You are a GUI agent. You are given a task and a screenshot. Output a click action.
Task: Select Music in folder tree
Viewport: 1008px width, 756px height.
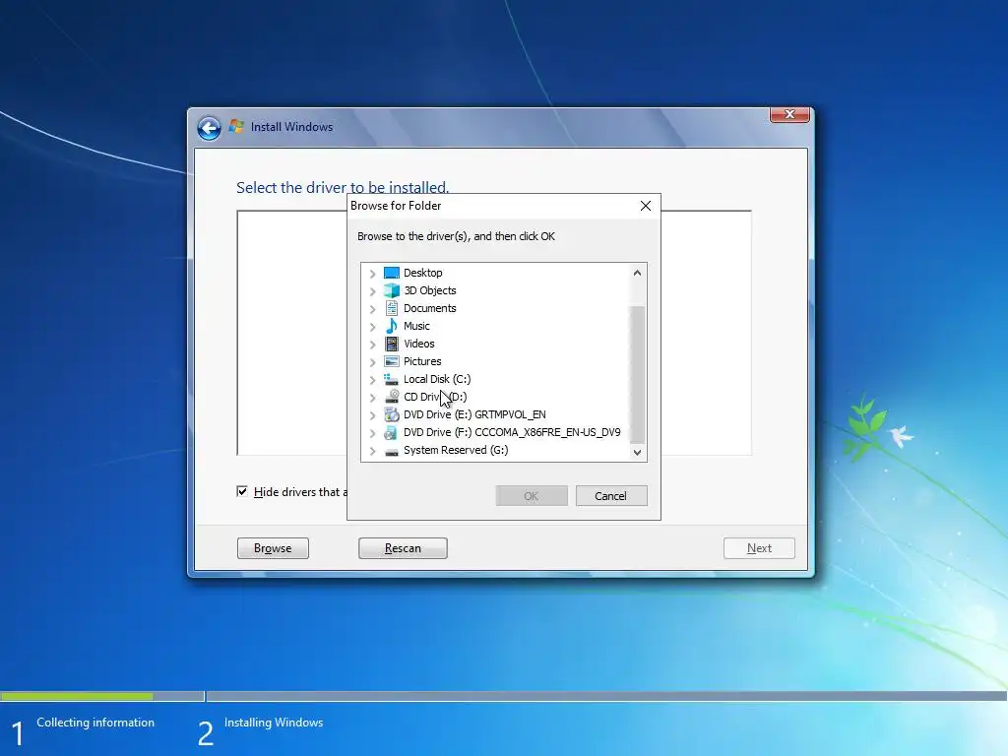tap(416, 326)
